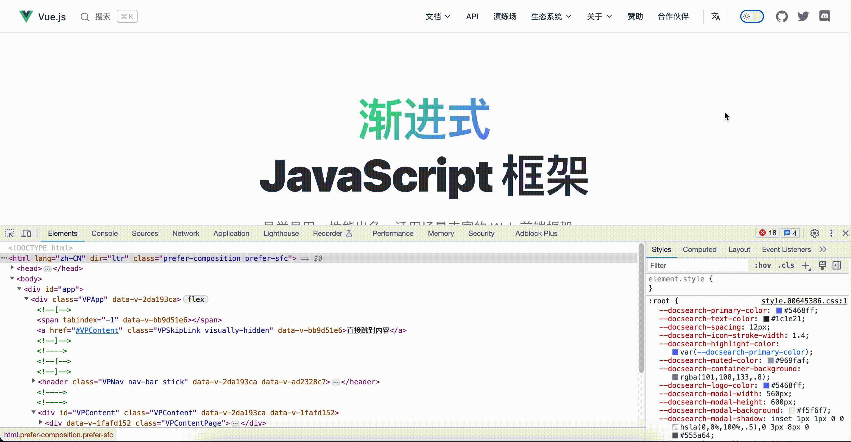Switch to the Sources tab
The width and height of the screenshot is (851, 442).
pos(145,233)
